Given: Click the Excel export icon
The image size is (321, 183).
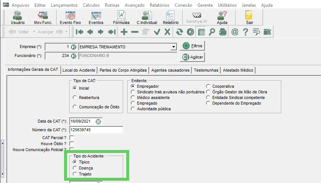Looking at the screenshot, I should (267, 32).
